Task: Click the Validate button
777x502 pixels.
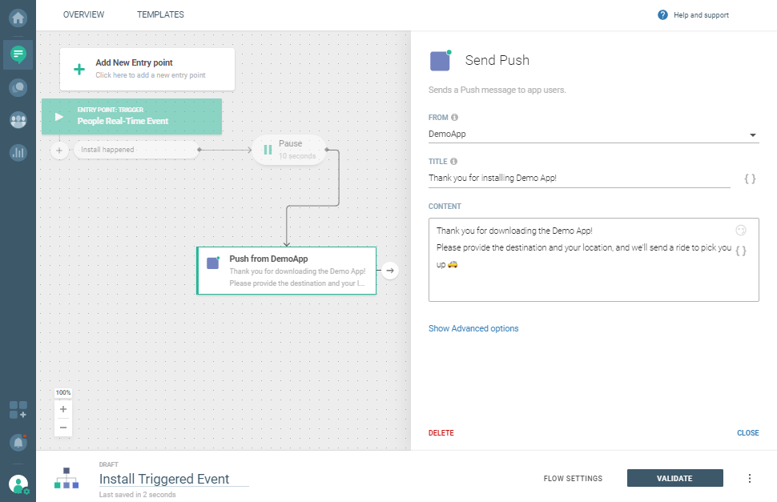Action: coord(674,479)
